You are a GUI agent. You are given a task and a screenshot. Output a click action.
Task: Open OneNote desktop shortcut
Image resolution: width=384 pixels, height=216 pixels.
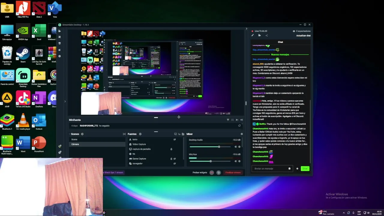coord(39,99)
